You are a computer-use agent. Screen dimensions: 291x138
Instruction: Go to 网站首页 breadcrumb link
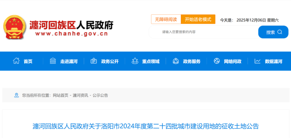[x=60, y=95]
